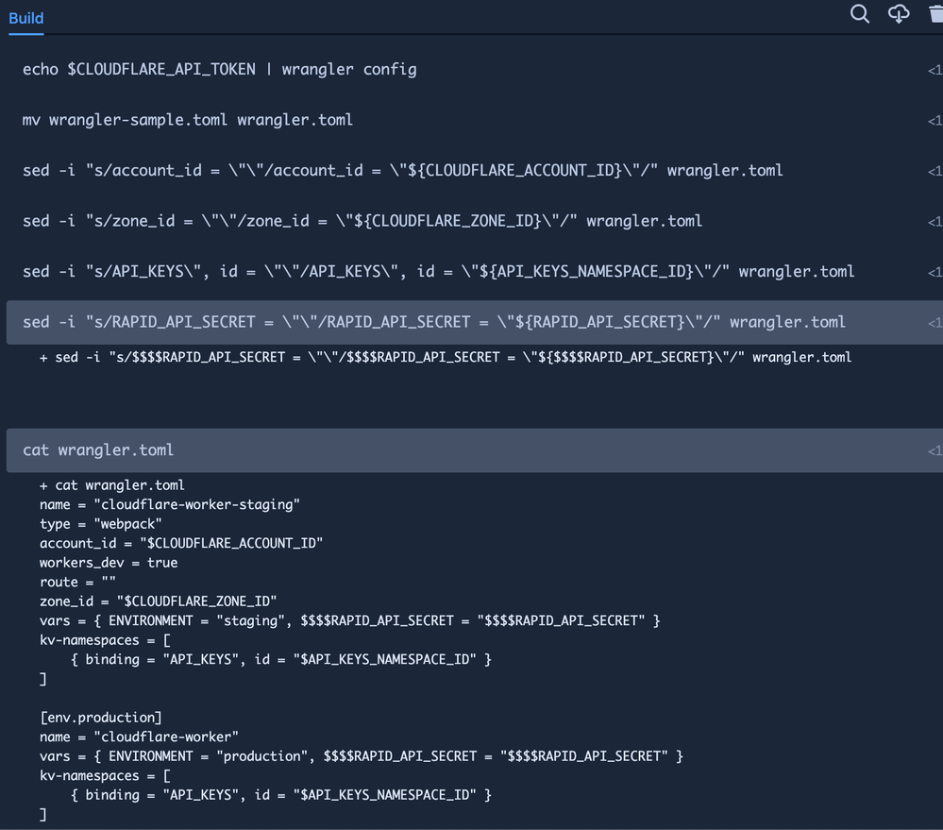
Task: Click the vars line with ENVIRONMENT "production"
Action: (x=361, y=756)
